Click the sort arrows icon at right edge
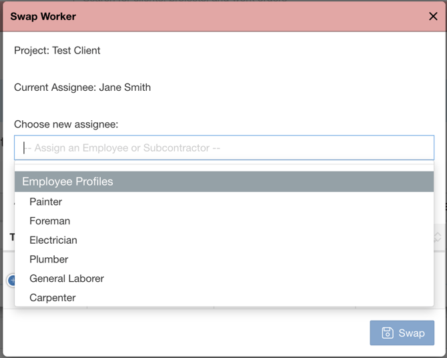This screenshot has height=358, width=447. pos(437,237)
